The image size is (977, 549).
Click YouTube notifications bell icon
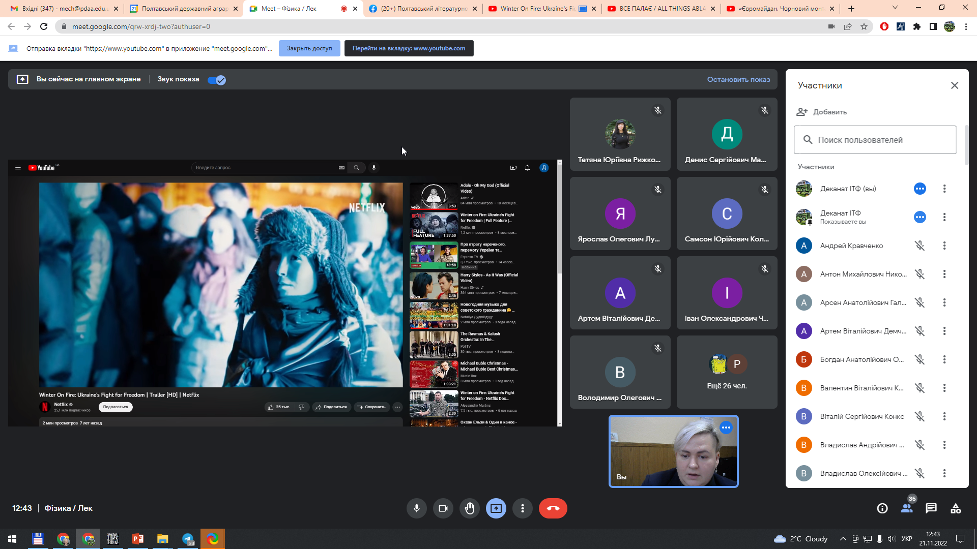tap(527, 168)
